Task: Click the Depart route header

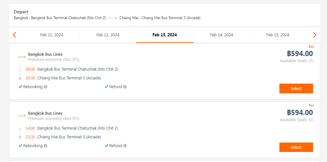Action: [x=21, y=12]
